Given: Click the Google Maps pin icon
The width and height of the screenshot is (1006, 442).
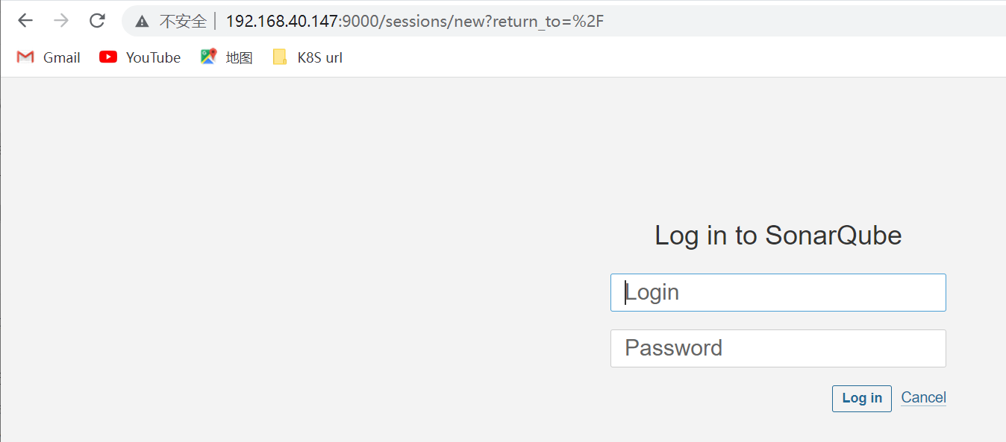Looking at the screenshot, I should point(208,57).
